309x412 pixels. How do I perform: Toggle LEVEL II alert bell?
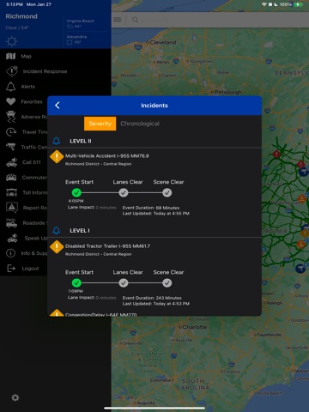[x=57, y=141]
